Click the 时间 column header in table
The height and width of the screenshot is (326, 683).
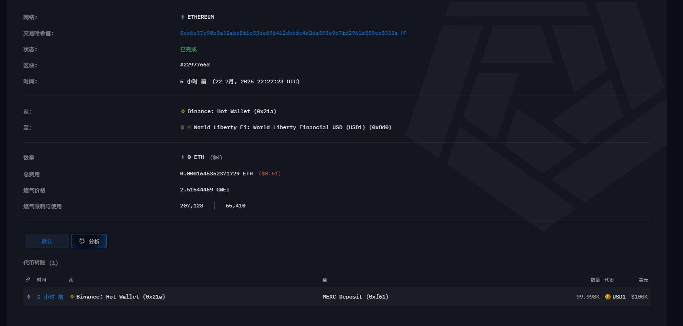click(41, 280)
